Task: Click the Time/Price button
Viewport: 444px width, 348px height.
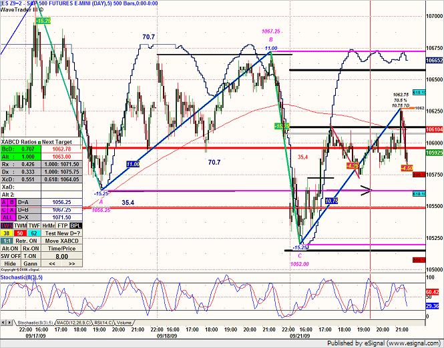Action: (x=62, y=249)
